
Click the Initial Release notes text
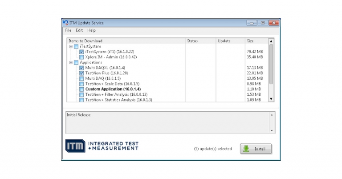(x=78, y=115)
